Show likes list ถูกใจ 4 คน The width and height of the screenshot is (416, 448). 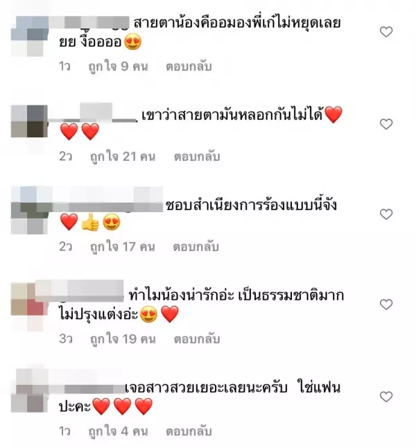[118, 432]
